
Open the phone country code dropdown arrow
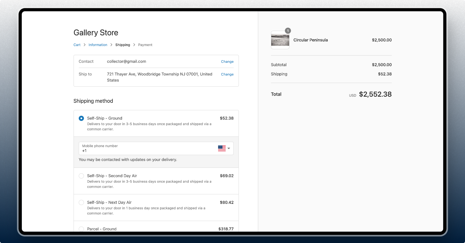click(x=229, y=149)
